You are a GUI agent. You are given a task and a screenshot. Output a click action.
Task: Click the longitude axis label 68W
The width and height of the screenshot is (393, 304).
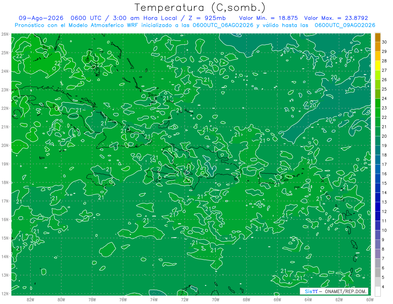pos(246,299)
